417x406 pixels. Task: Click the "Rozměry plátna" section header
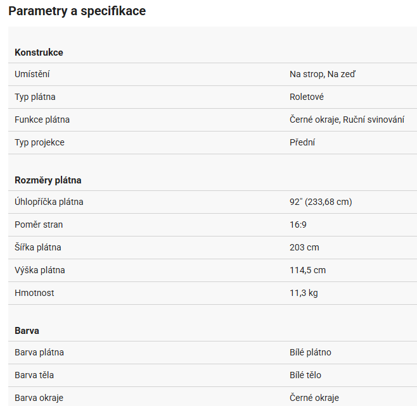pyautogui.click(x=48, y=180)
